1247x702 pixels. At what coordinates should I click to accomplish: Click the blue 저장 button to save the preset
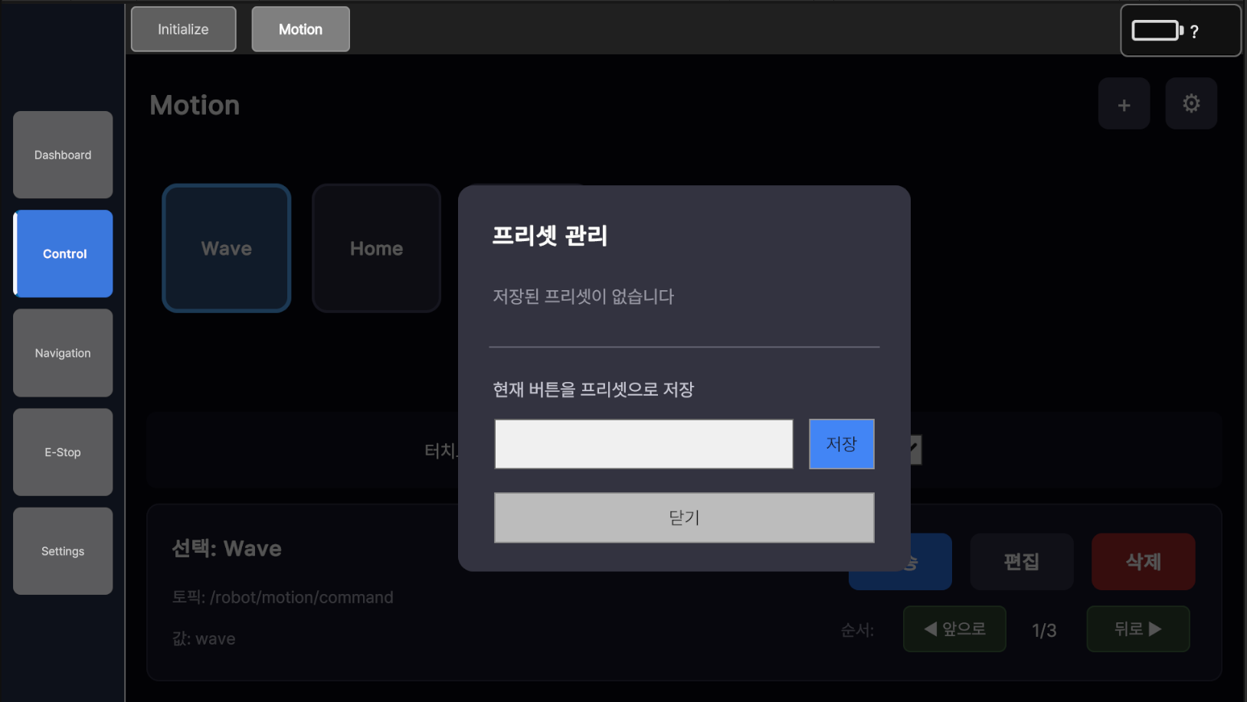point(841,444)
